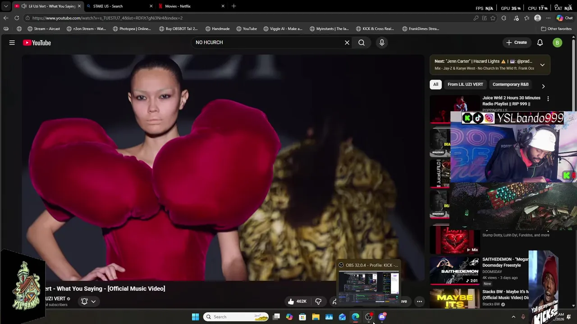Toggle subscription notification bell

pos(84,301)
